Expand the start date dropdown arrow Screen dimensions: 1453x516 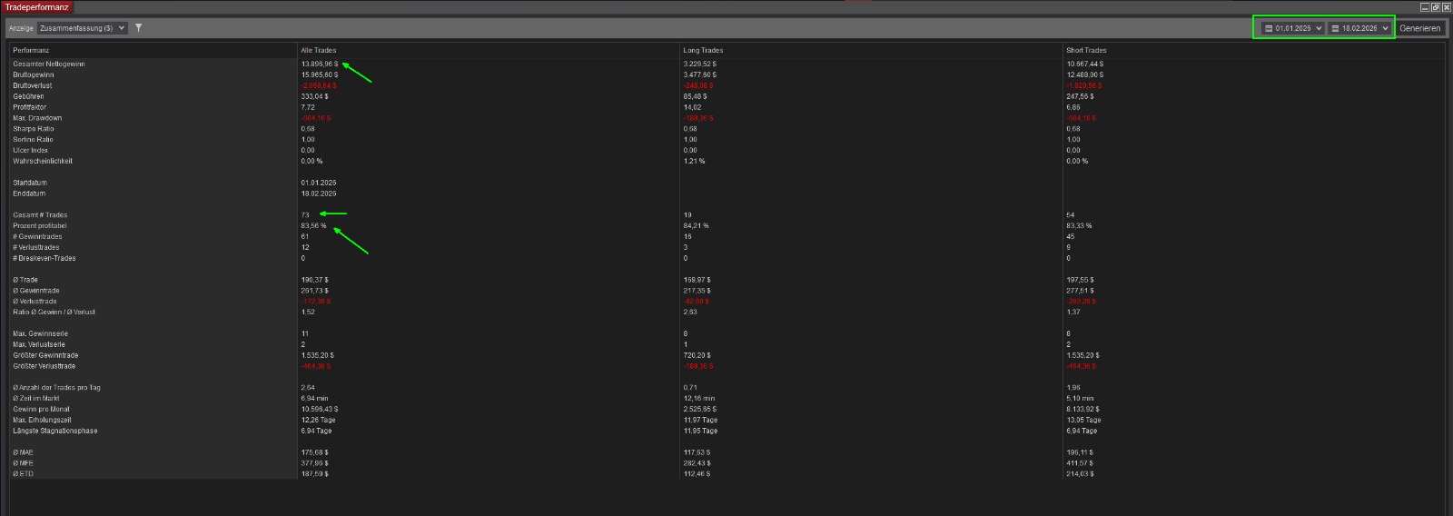[1319, 28]
